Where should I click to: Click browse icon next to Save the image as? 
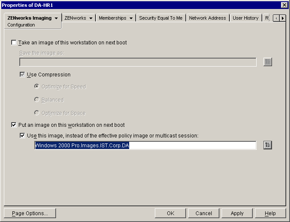tap(267, 62)
